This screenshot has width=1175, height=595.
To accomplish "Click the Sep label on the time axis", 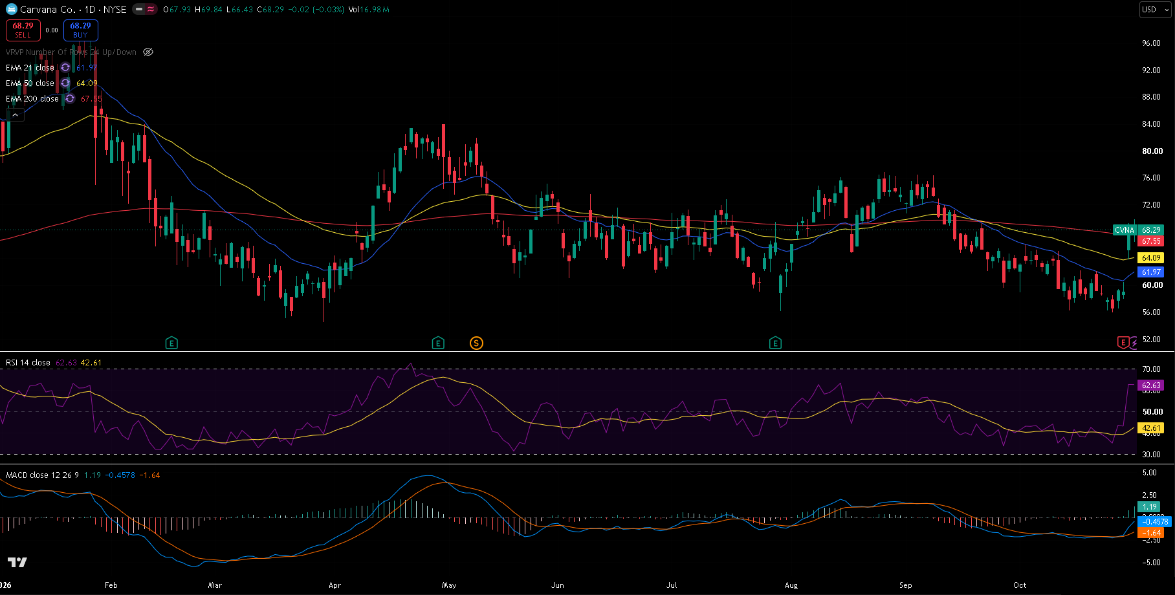I will pyautogui.click(x=906, y=585).
